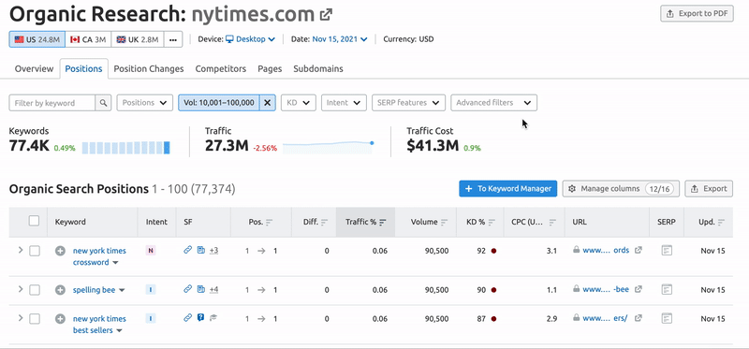The image size is (749, 349).
Task: Open spelling bee URL external icon
Action: point(639,289)
